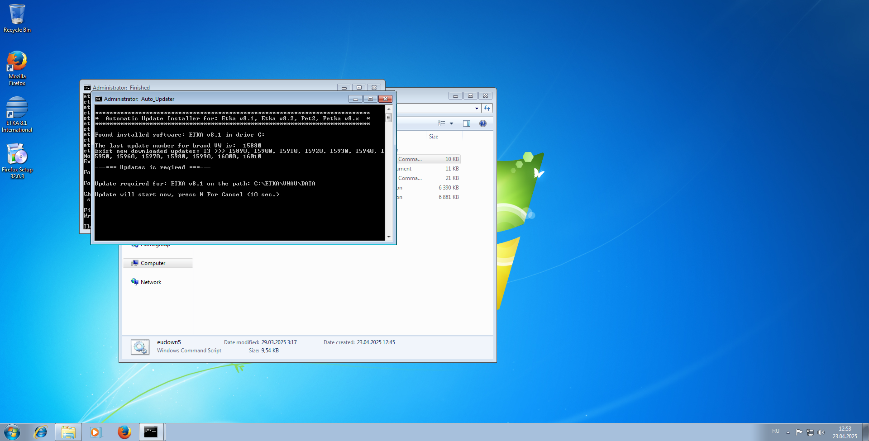Change view using the Explorer view icon
Viewport: 869px width, 441px height.
[442, 123]
